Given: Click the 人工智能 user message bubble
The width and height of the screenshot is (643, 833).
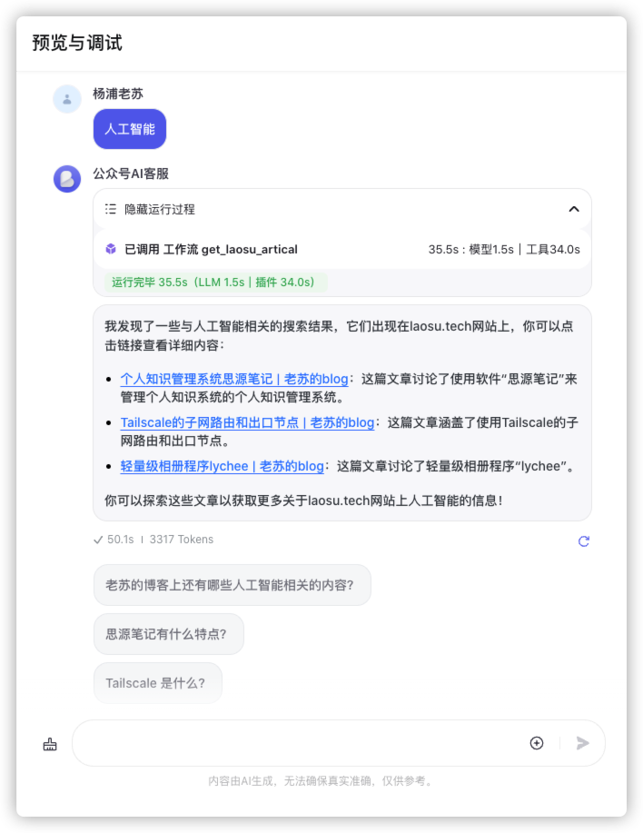Looking at the screenshot, I should click(x=130, y=129).
